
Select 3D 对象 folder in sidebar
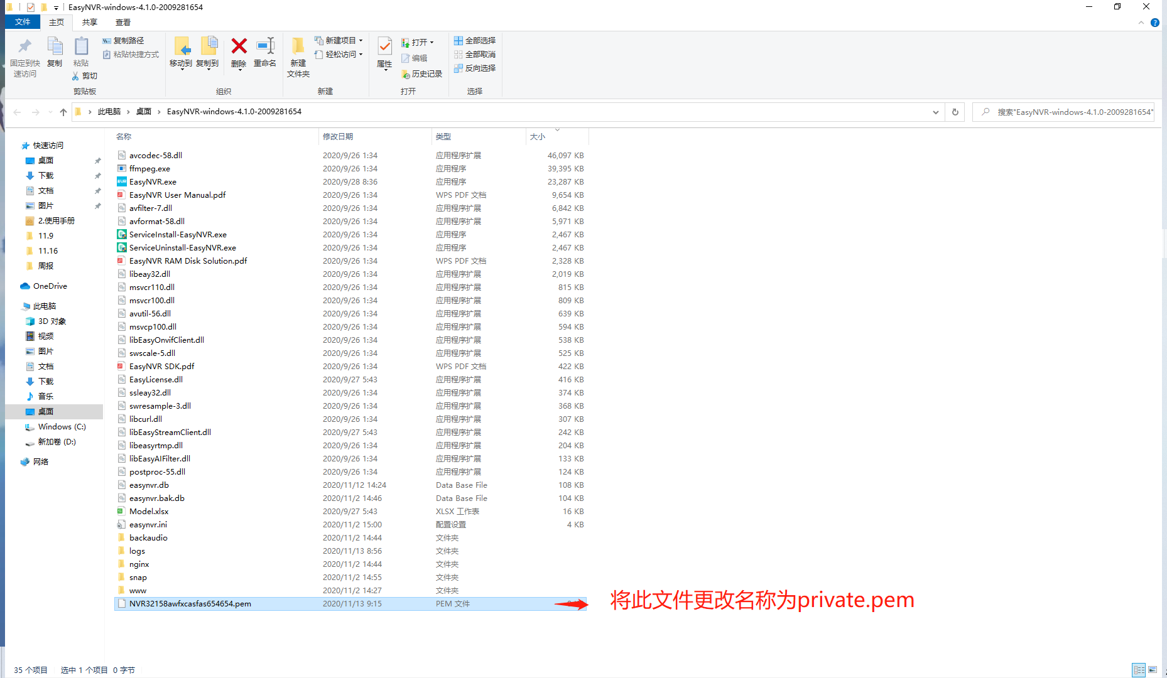coord(52,321)
